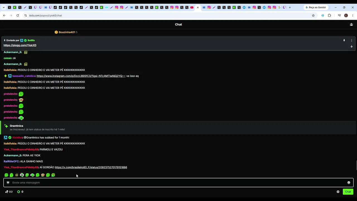This screenshot has height=201, width=357.
Task: Click the last heart-eyes emote in quick bar
Action: click(x=53, y=175)
